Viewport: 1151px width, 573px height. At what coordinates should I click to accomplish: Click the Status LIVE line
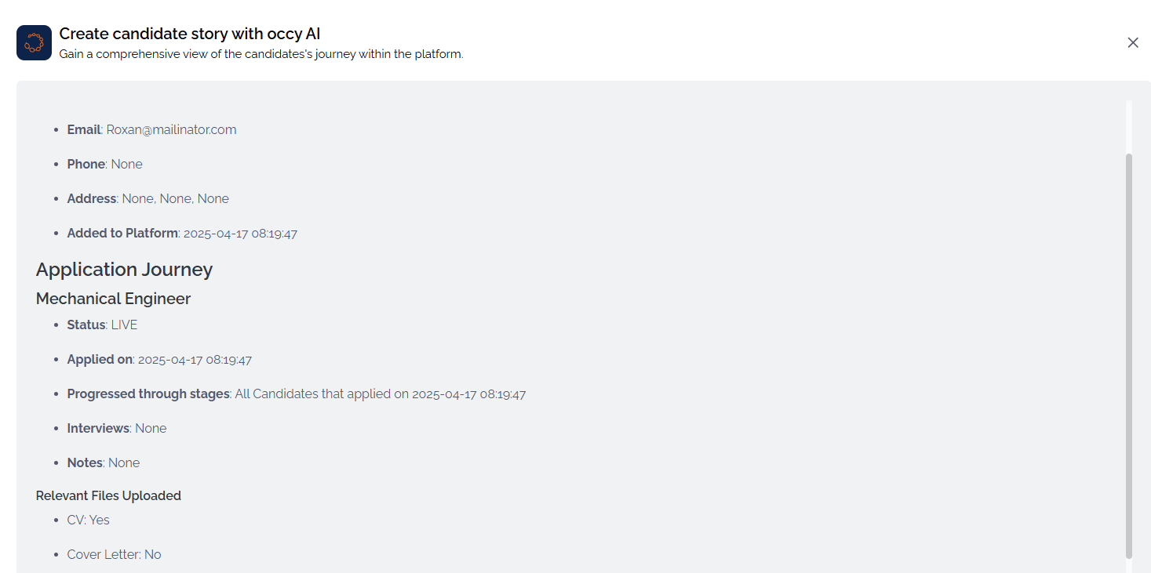pos(102,325)
